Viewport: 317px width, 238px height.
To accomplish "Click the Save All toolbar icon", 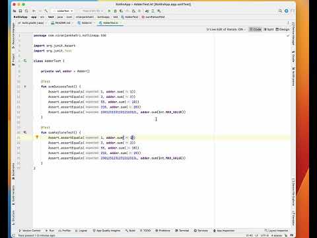I will tap(20, 11).
